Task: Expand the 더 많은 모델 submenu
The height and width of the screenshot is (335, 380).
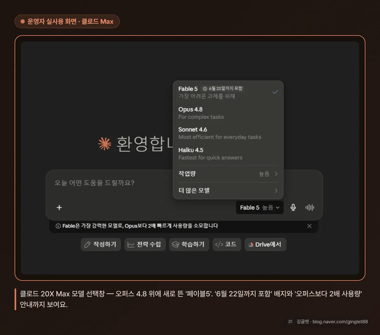Action: pos(228,191)
